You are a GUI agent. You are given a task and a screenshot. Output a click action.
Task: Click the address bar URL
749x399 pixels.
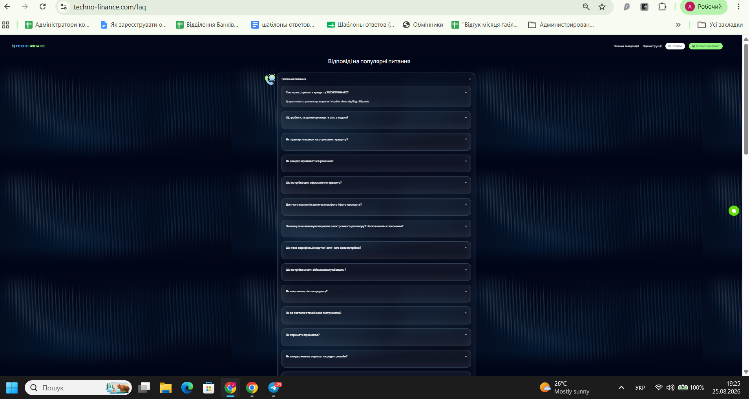tap(110, 7)
